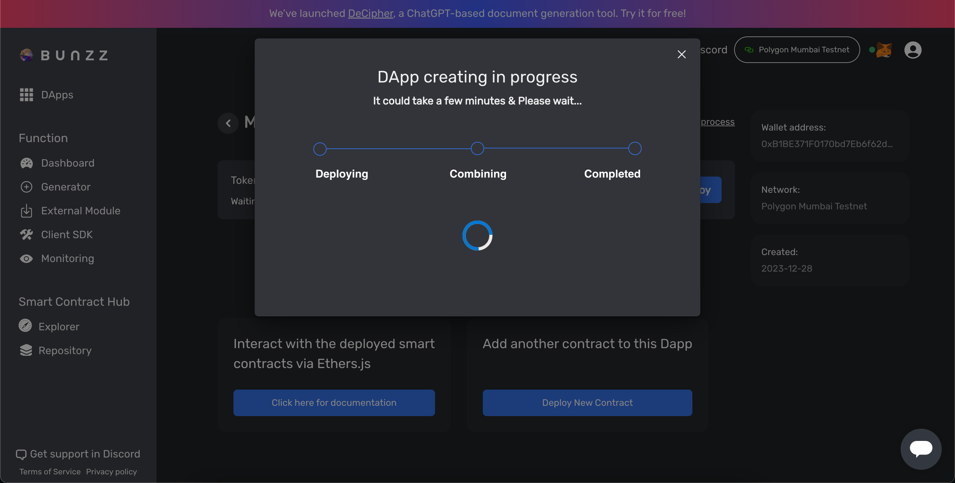Open Polygon Mumbai Testnet network selector
This screenshot has height=483, width=955.
click(x=797, y=50)
